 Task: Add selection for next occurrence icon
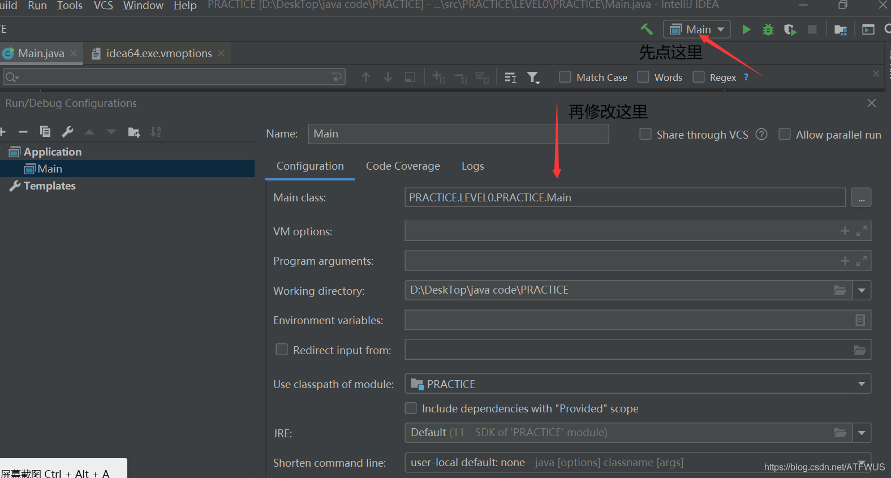pos(438,77)
